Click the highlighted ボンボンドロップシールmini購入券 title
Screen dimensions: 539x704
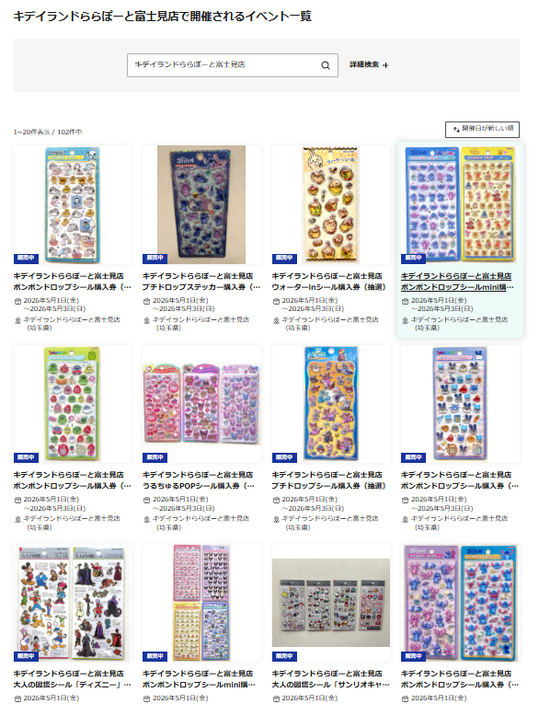pos(457,282)
